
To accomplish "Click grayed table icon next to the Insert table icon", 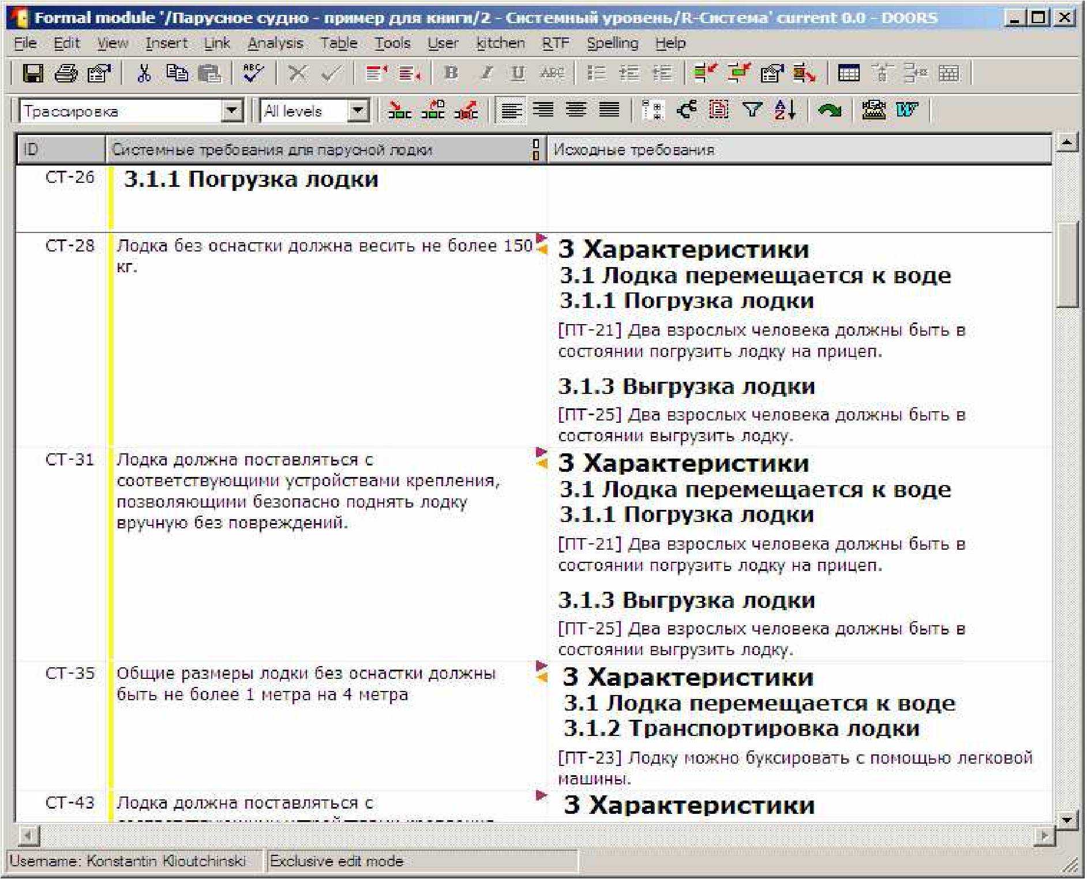I will pos(881,73).
